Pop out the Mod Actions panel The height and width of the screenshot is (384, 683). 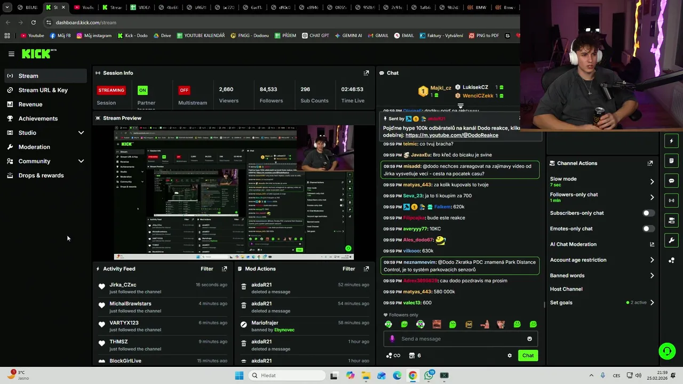pos(366,269)
